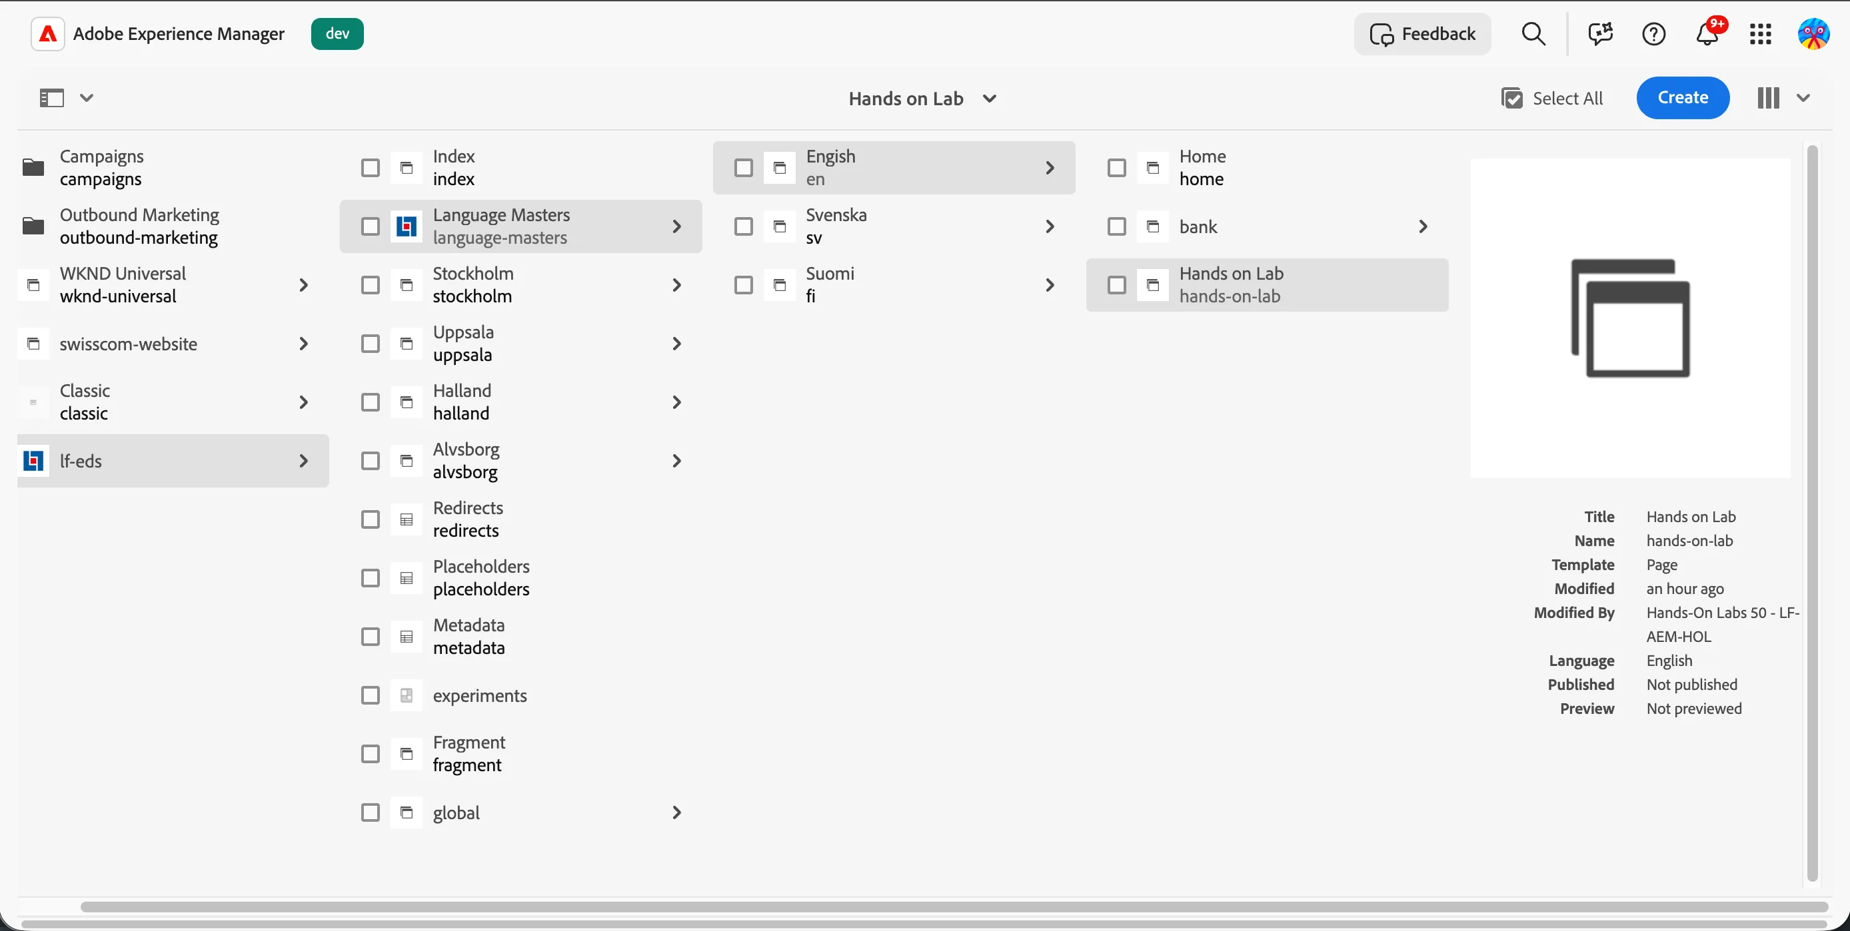Open the view switcher dropdown chevron
The width and height of the screenshot is (1850, 931).
click(x=1803, y=98)
